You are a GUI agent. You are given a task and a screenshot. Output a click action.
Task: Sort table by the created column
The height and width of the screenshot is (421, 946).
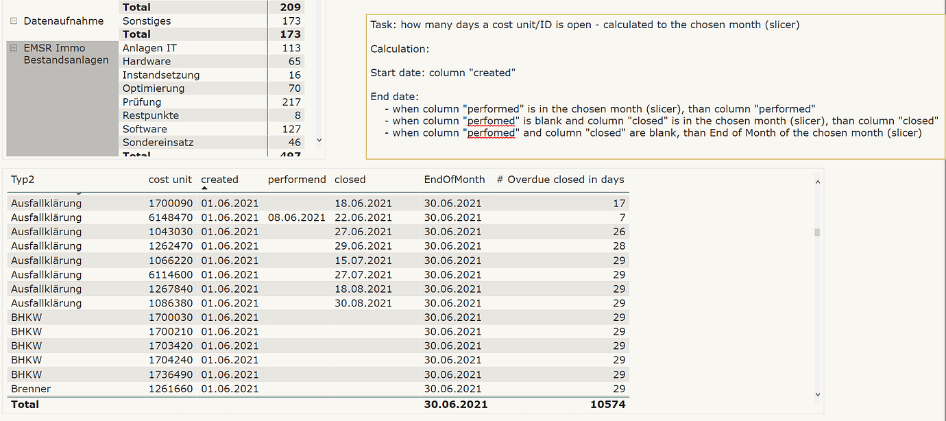click(x=219, y=179)
